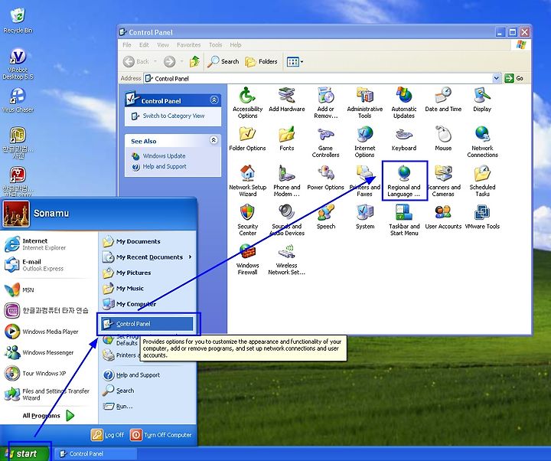The width and height of the screenshot is (551, 461).
Task: Click the Folders toolbar button
Action: pos(262,62)
